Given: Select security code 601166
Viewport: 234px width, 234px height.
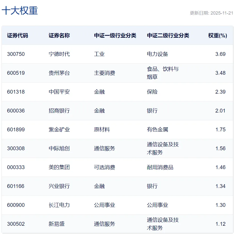Looking at the screenshot, I should 16,186.
